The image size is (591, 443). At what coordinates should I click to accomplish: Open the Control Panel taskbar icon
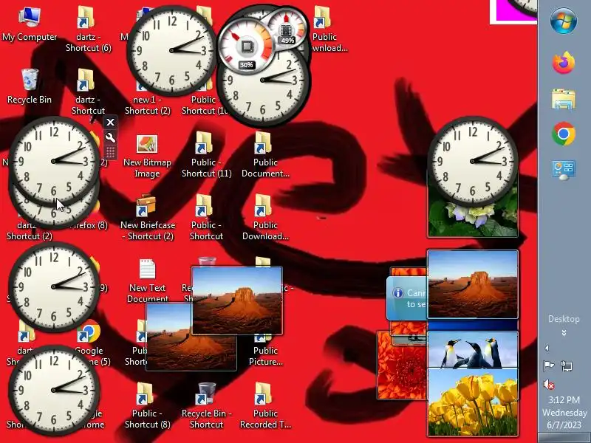point(564,170)
